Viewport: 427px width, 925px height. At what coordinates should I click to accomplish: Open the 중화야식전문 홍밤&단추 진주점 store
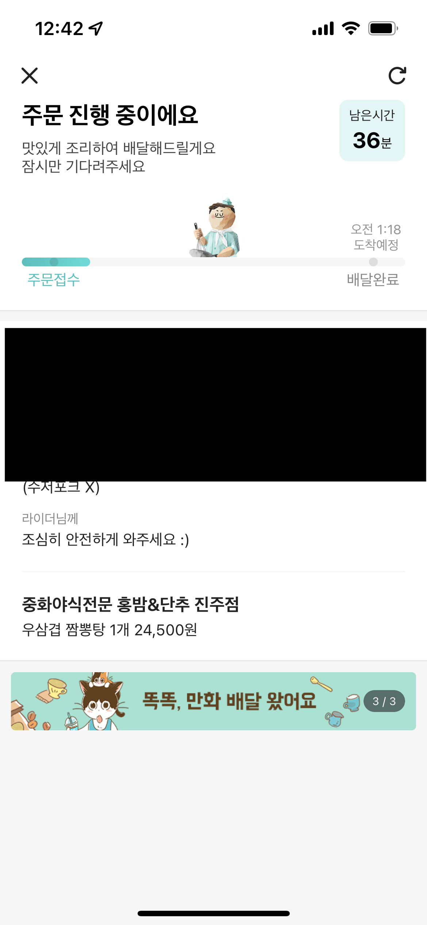point(130,604)
